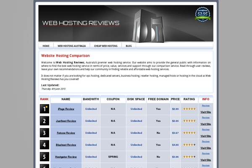252x168 pixels.
Task: Open iPage Review link
Action: click(66, 109)
